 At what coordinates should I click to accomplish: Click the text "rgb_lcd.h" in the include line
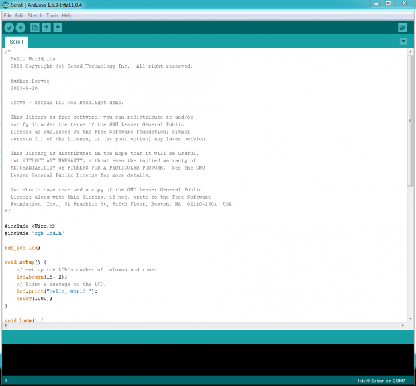(x=48, y=234)
